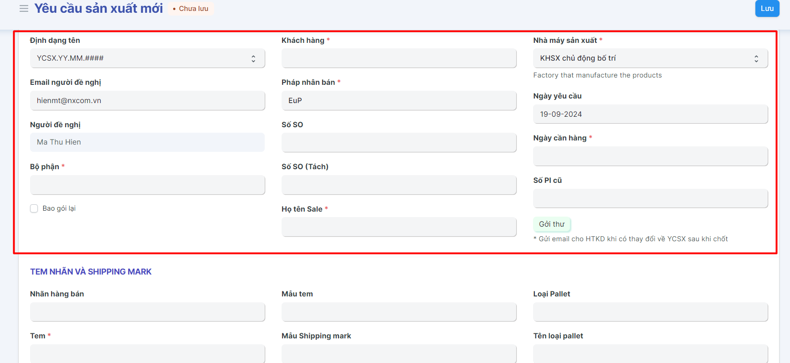Screen dimensions: 790x363
Task: Select the Mẫu tem input field
Action: coord(399,312)
